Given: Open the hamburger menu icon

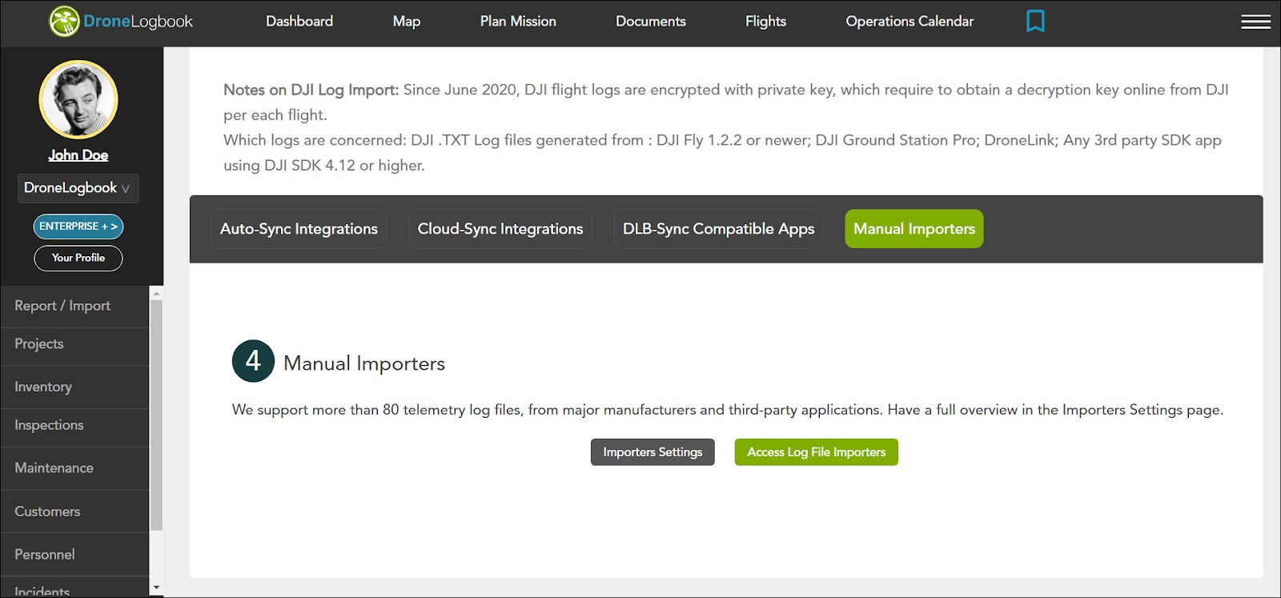Looking at the screenshot, I should (x=1255, y=22).
